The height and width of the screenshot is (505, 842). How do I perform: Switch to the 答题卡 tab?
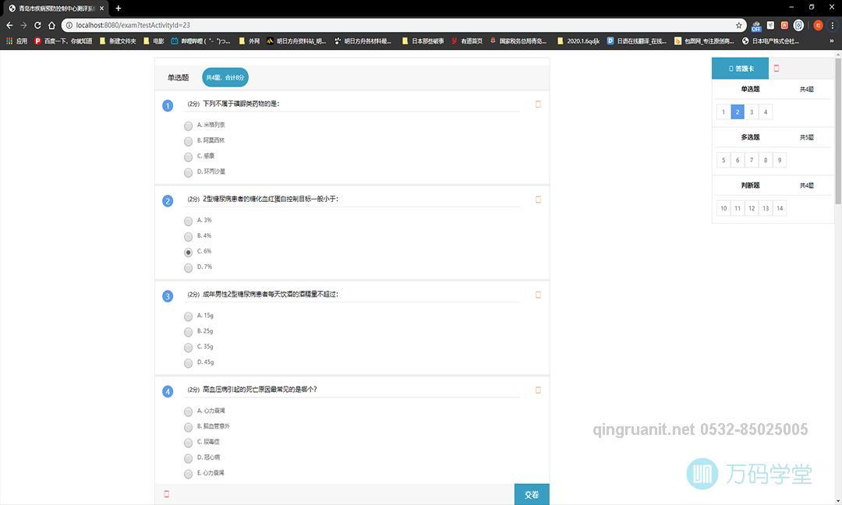tap(740, 69)
